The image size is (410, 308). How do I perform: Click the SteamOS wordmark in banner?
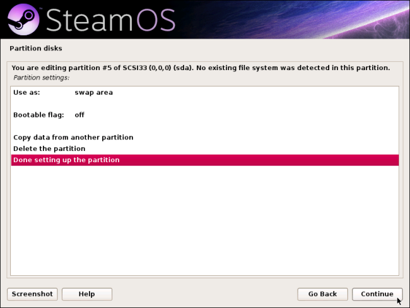(x=110, y=20)
